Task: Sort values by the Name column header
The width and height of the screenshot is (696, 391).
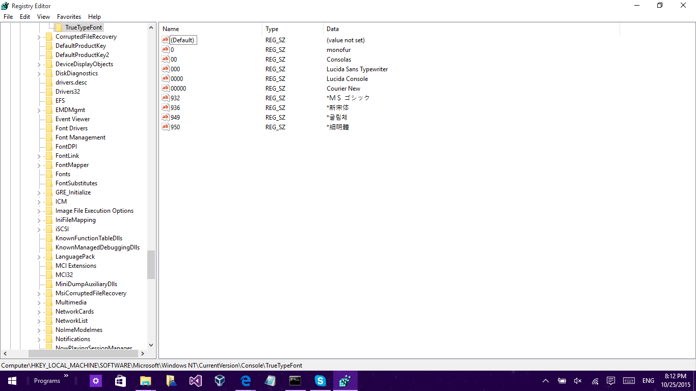Action: coord(210,29)
